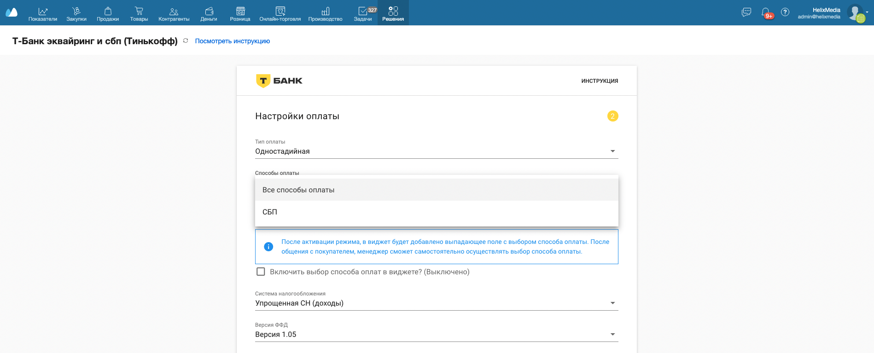Refresh the page with reload icon
874x353 pixels.
(x=186, y=41)
